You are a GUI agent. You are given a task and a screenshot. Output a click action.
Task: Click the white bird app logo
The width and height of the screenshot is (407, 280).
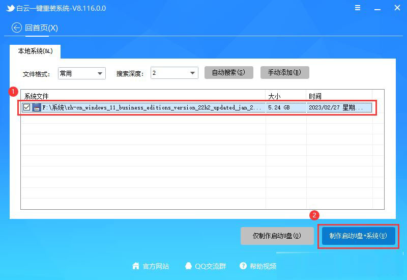point(10,8)
